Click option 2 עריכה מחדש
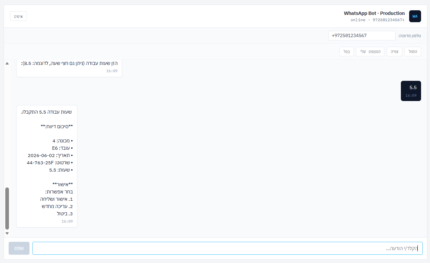 pyautogui.click(x=57, y=206)
